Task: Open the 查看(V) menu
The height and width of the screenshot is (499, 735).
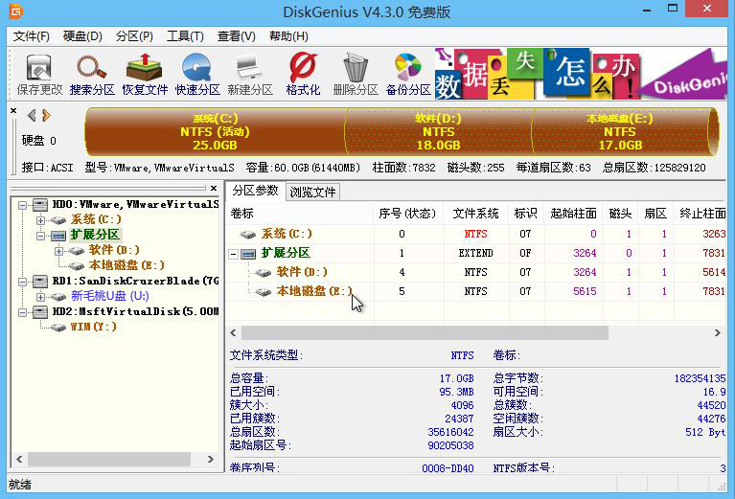Action: [237, 36]
